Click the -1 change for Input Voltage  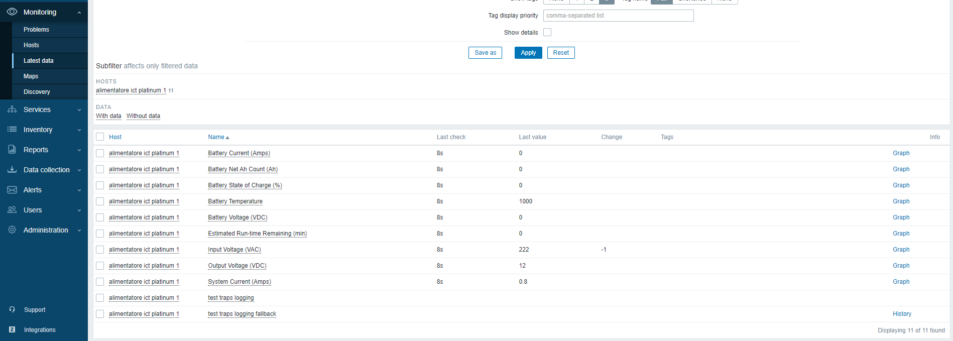pos(604,250)
